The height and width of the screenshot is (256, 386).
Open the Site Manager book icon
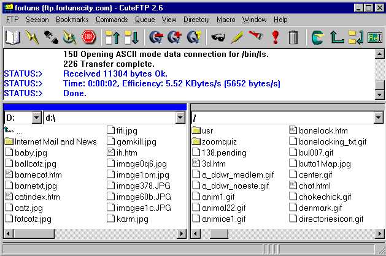click(12, 37)
